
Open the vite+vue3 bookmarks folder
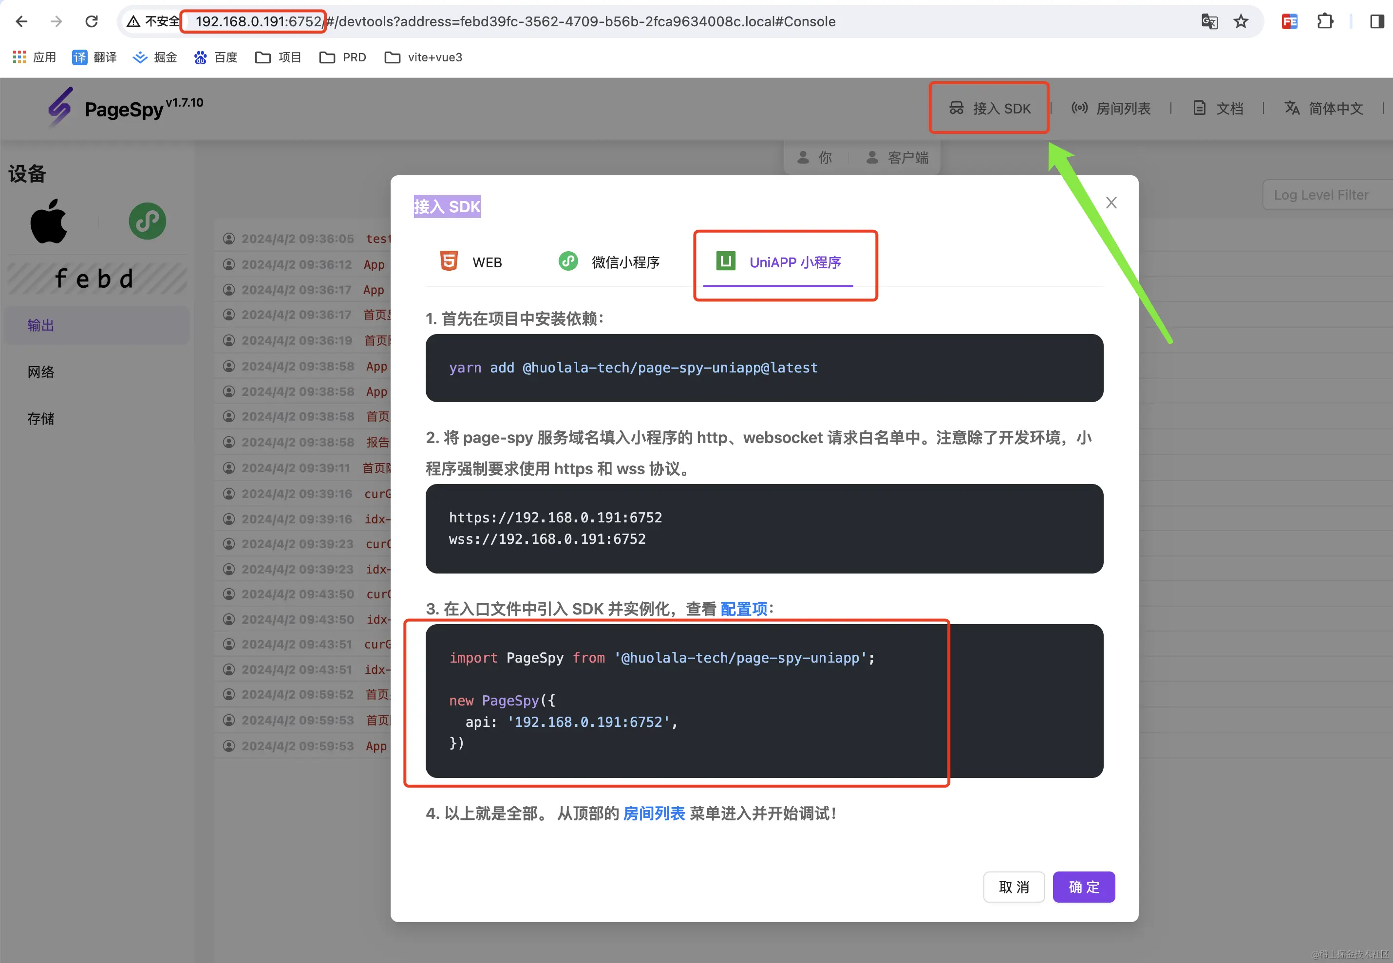[424, 57]
